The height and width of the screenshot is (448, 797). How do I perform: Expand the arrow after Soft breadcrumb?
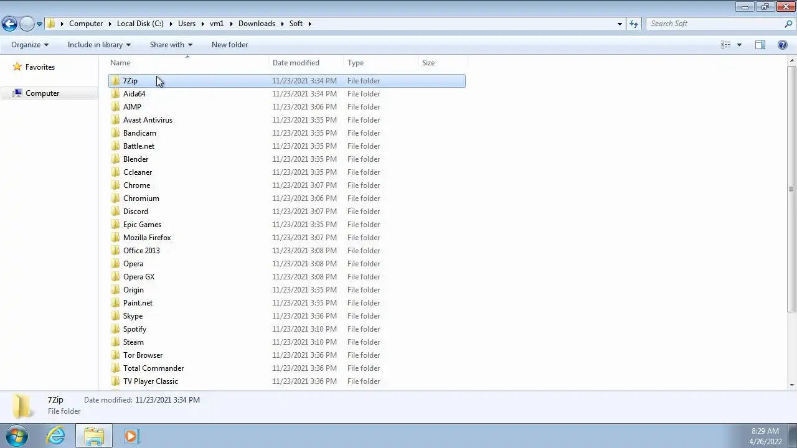point(309,24)
